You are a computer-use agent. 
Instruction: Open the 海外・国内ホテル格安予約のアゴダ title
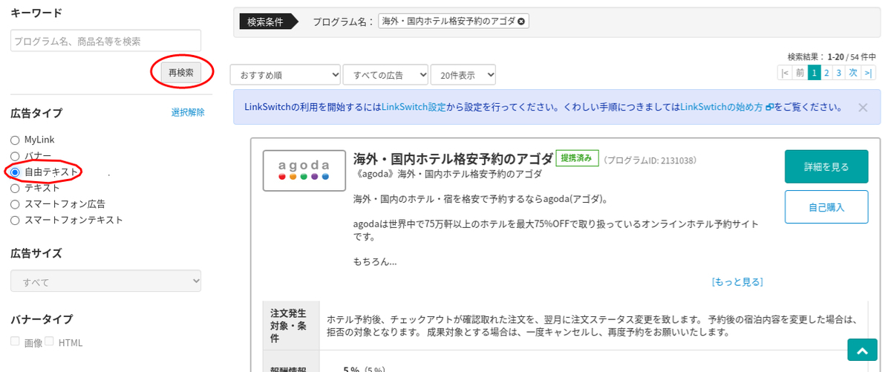pyautogui.click(x=453, y=159)
